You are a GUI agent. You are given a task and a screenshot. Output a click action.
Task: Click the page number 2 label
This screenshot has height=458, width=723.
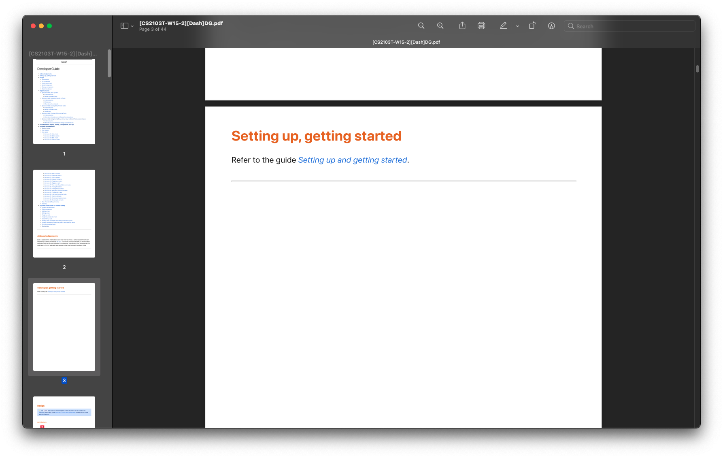coord(64,267)
